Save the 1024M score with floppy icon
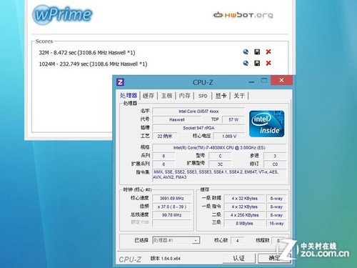The width and height of the screenshot is (357, 268). tap(257, 63)
